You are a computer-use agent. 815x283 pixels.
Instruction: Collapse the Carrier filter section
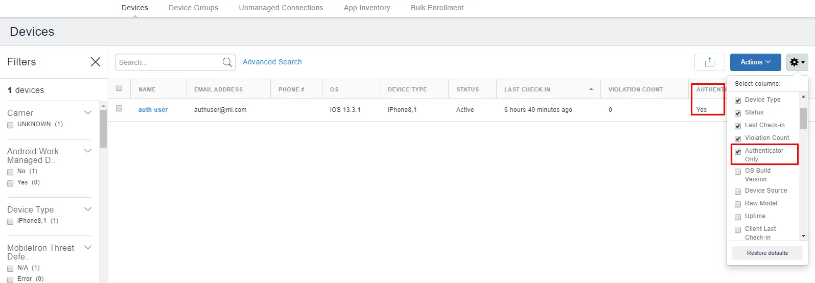coord(88,112)
